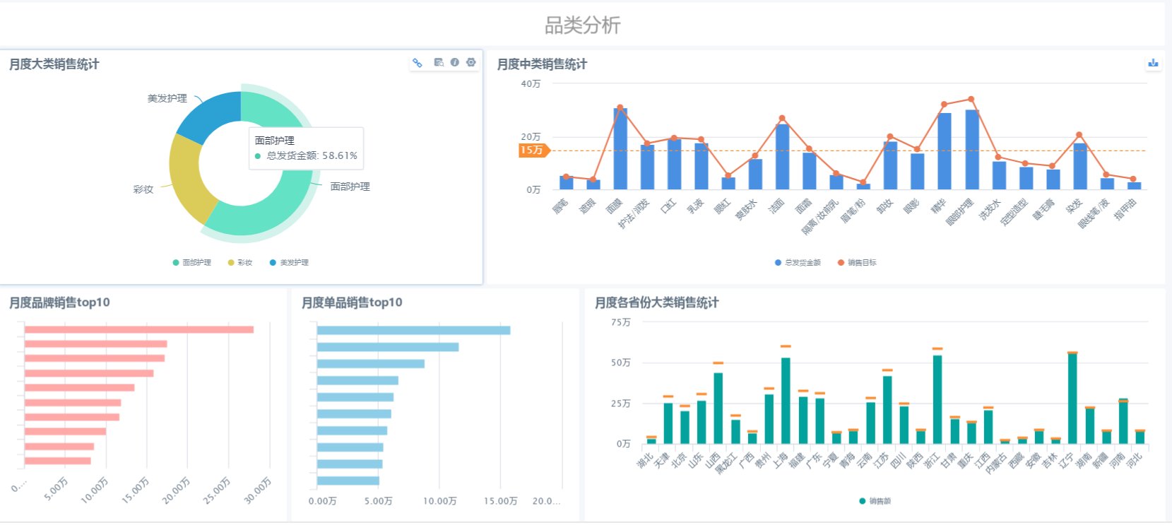Click the 乳液 axis label
The width and height of the screenshot is (1172, 525).
695,206
